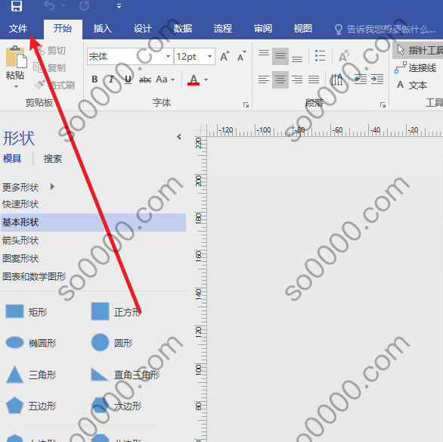Click the strikethrough abc icon

[x=145, y=79]
